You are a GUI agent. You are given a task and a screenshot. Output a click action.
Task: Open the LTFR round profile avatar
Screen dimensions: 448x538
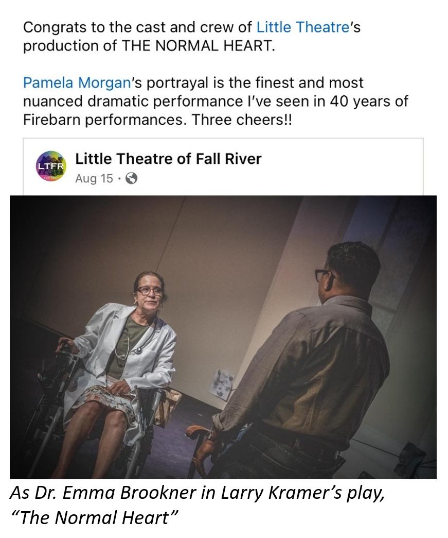click(x=51, y=166)
